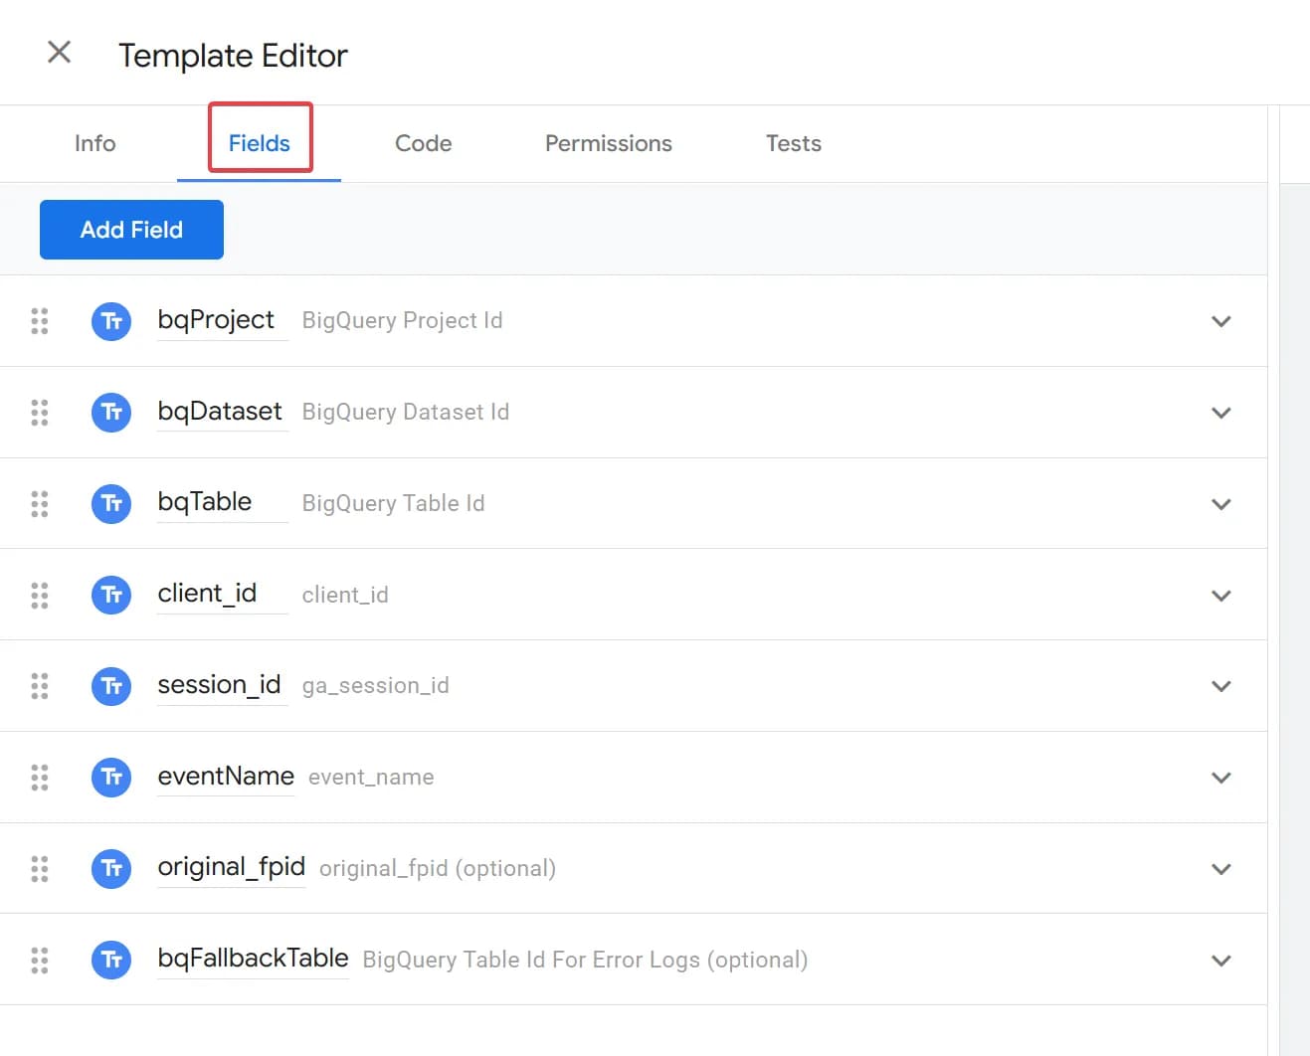Expand the bqTable field chevron
This screenshot has height=1056, width=1310.
click(1221, 504)
